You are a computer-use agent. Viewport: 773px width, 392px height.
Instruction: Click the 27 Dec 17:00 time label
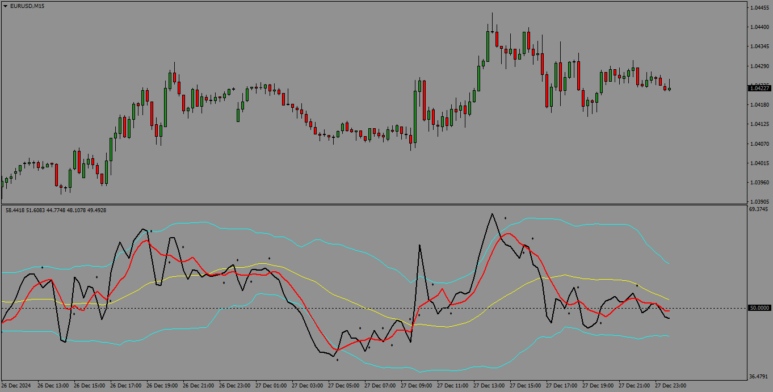[x=562, y=386]
